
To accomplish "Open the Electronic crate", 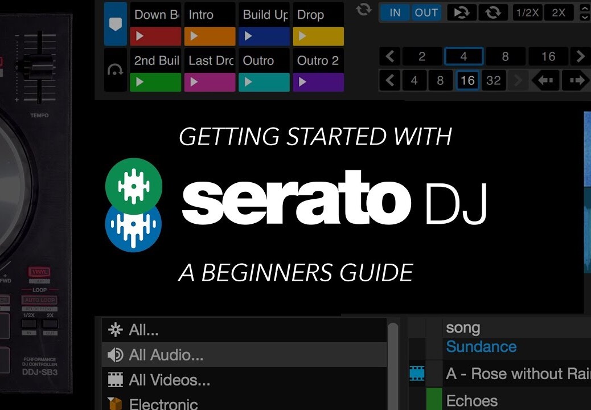I will pos(244,401).
